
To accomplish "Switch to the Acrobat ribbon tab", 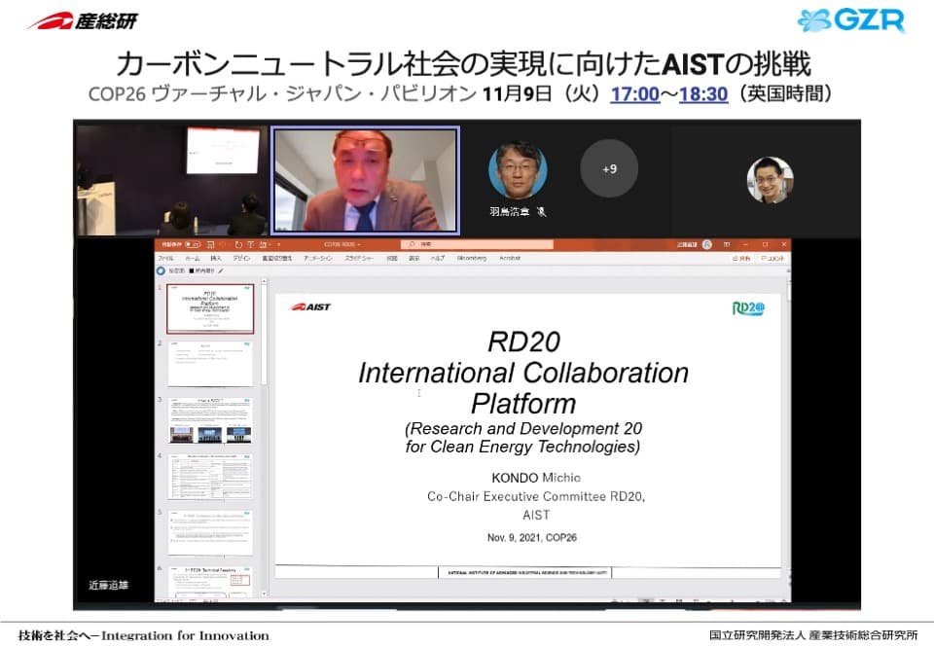I will click(x=510, y=258).
